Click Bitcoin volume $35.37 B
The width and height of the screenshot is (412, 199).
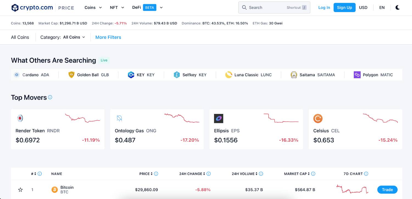[254, 190]
